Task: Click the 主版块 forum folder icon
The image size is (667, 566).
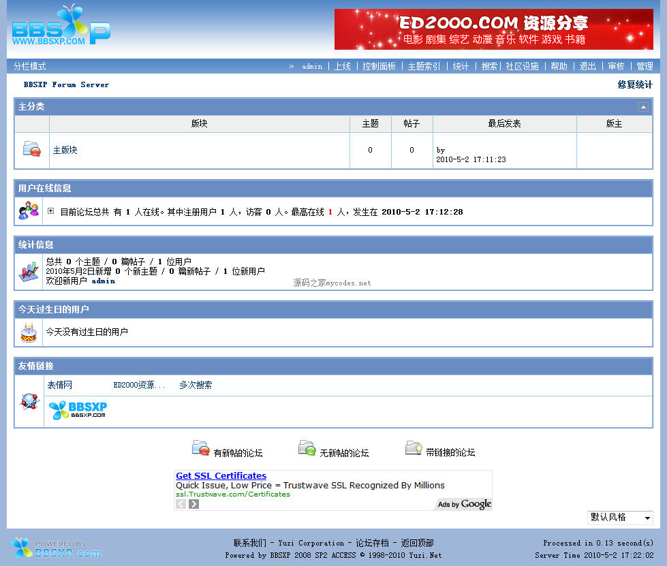Action: [x=32, y=149]
